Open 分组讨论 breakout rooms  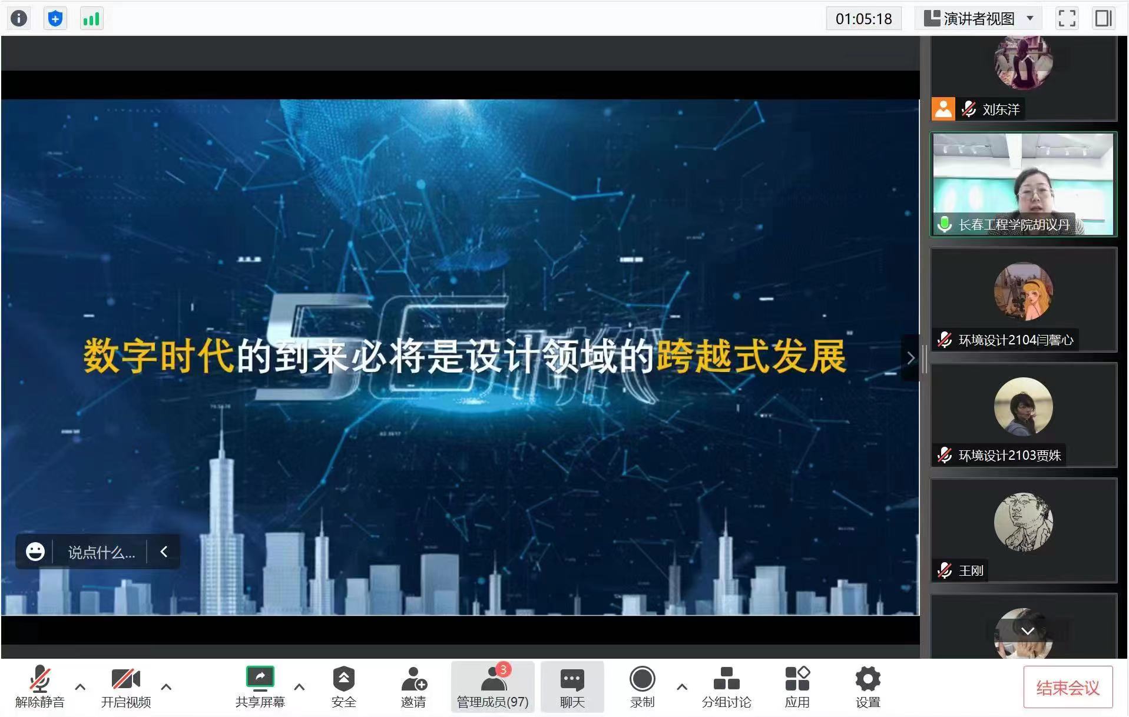726,686
